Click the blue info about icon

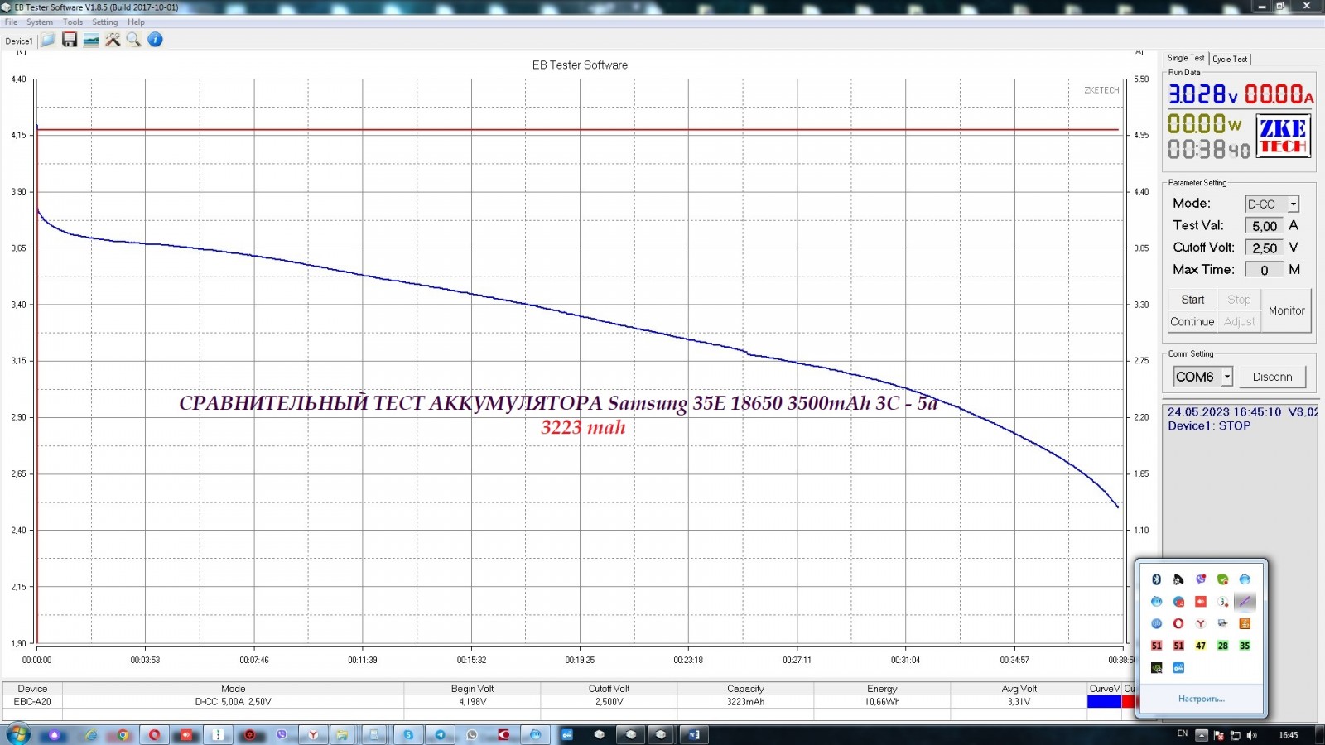(155, 40)
